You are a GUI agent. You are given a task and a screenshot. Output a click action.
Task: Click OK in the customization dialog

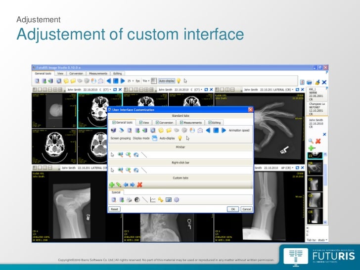tap(233, 209)
